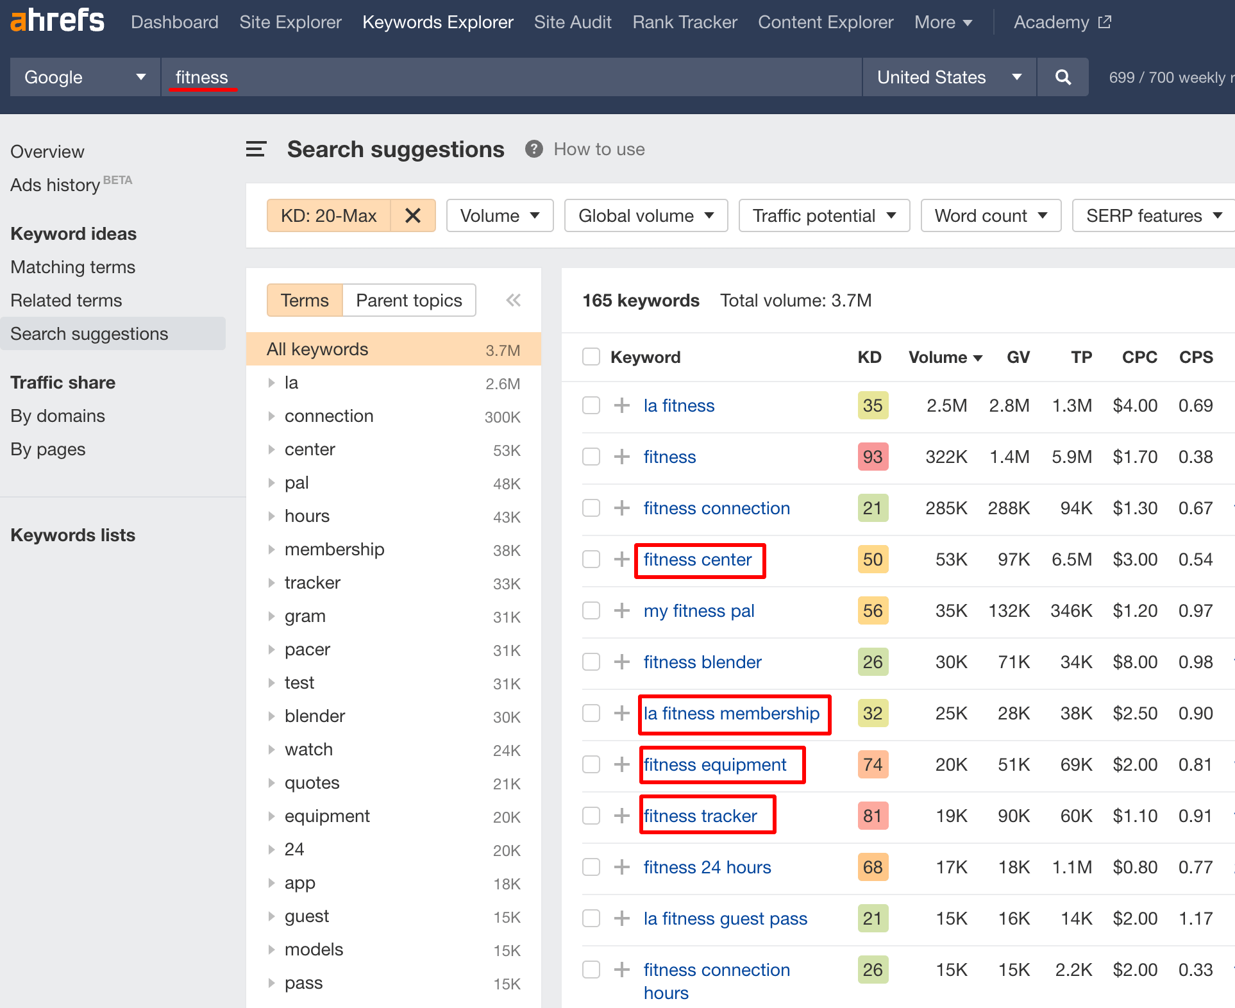Click plus icon for 'fitness connection hours'
This screenshot has width=1235, height=1008.
621,970
